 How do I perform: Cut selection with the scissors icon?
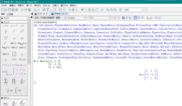(22, 10)
